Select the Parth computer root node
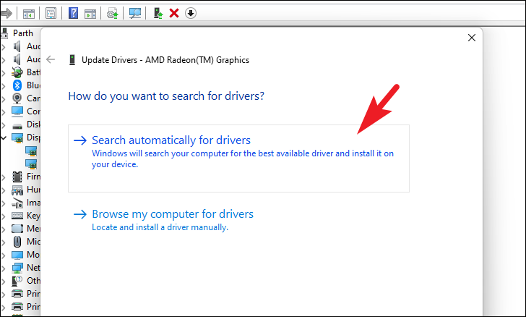Viewport: 526px width, 317px height. pos(23,33)
